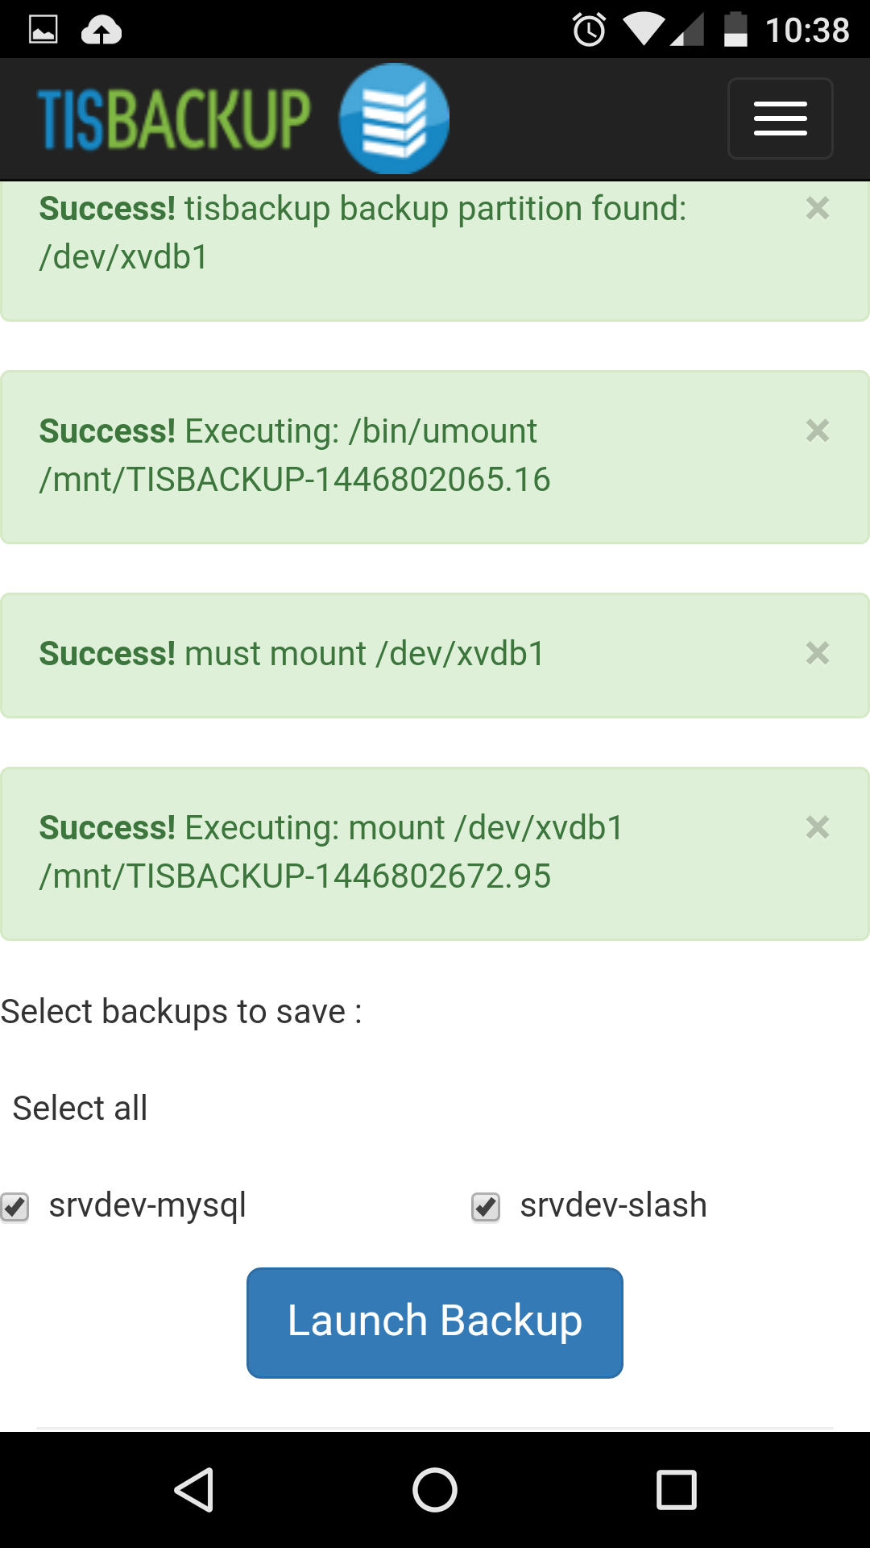Tap the Android recent apps button
The width and height of the screenshot is (870, 1548).
pyautogui.click(x=676, y=1489)
